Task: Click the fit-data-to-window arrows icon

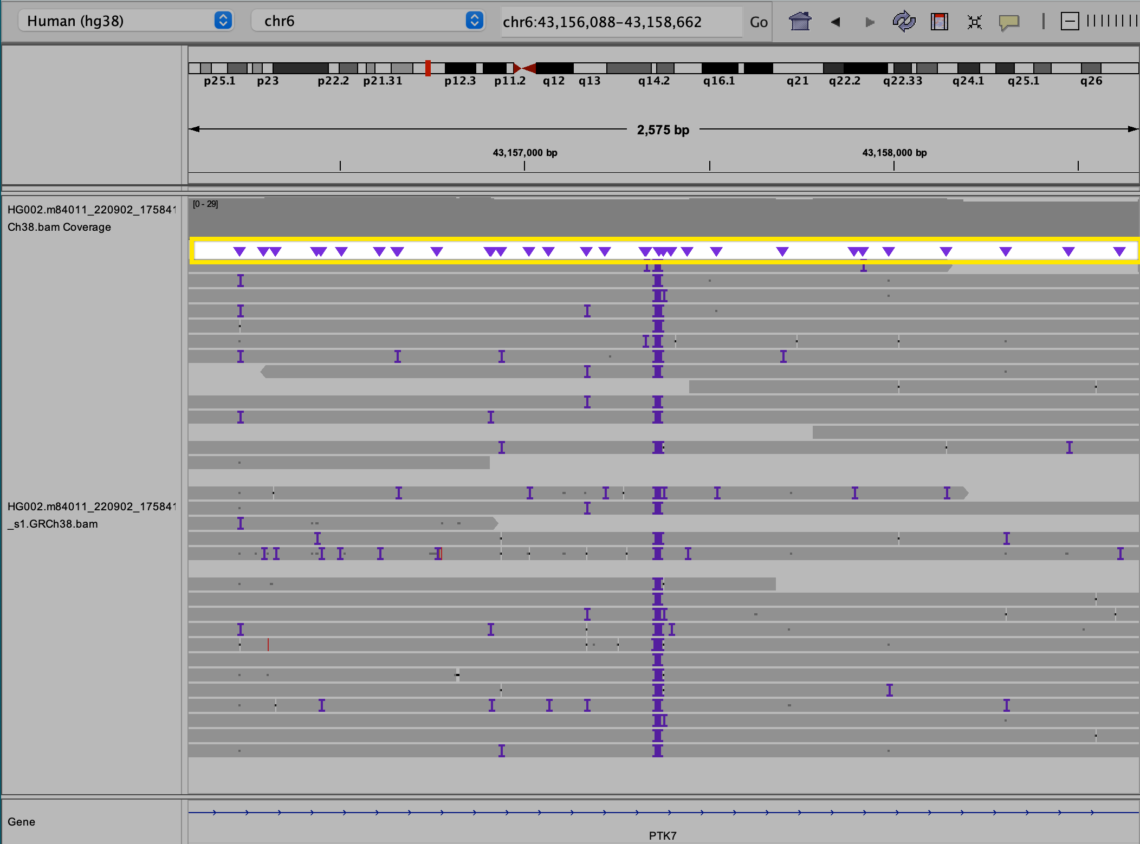Action: [974, 22]
